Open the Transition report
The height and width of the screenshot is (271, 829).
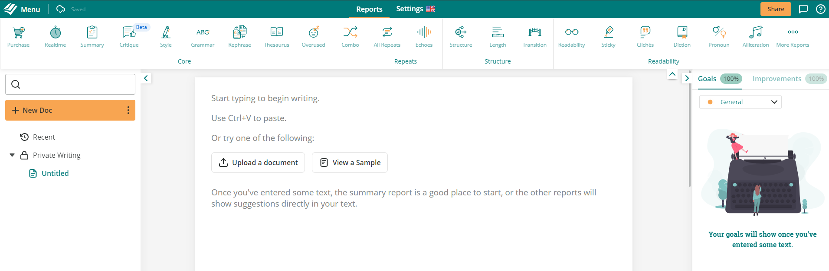(535, 37)
